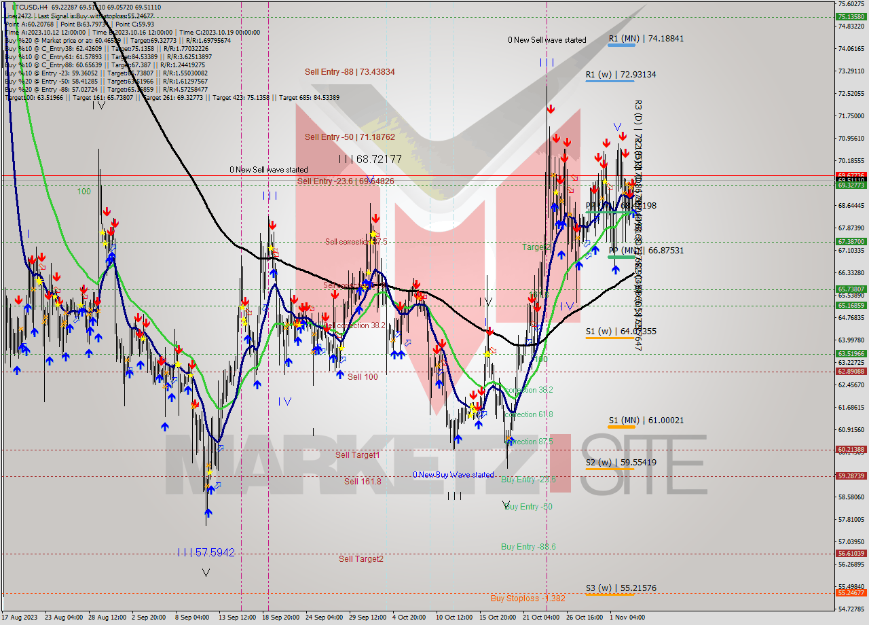
Task: Click the 1 Nov 04:00 time label
Action: tap(627, 618)
